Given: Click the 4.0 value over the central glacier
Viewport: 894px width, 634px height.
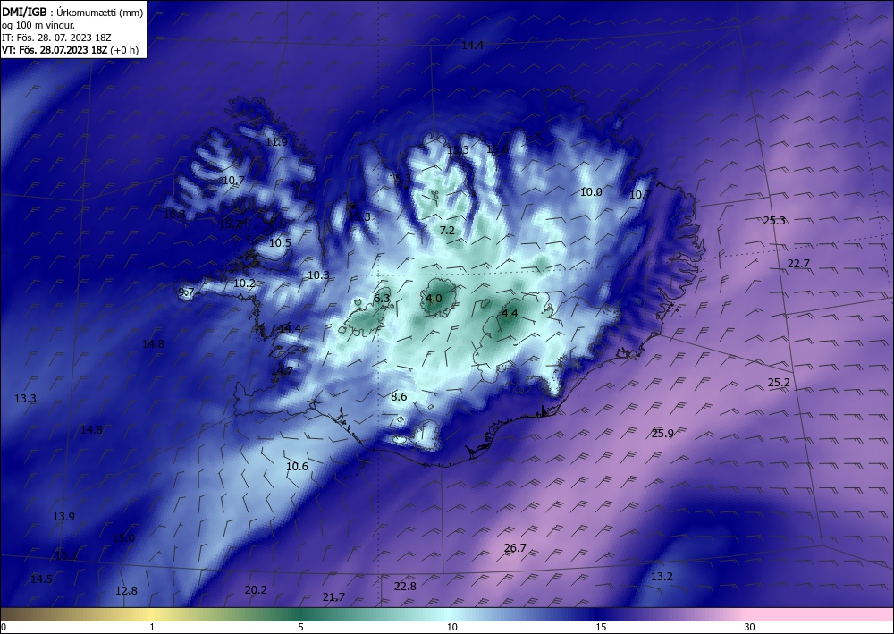Looking at the screenshot, I should coord(434,298).
